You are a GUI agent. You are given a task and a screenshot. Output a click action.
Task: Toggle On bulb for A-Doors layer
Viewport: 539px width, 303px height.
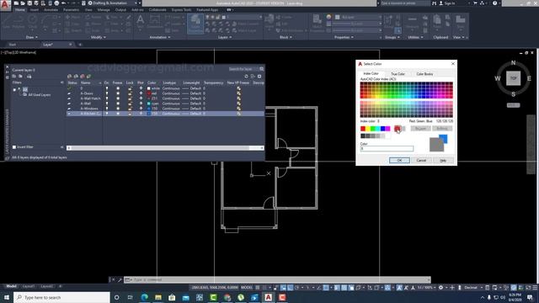point(107,93)
